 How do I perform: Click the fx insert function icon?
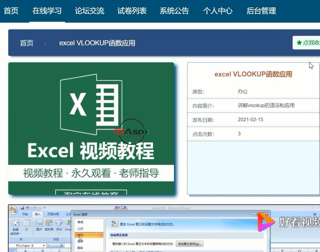tap(62, 246)
